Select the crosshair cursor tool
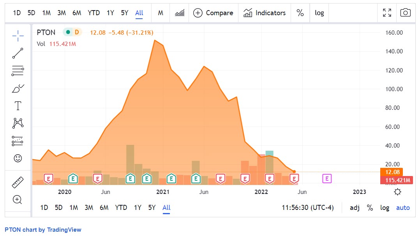Screen dimensions: 420x236 click(x=18, y=35)
